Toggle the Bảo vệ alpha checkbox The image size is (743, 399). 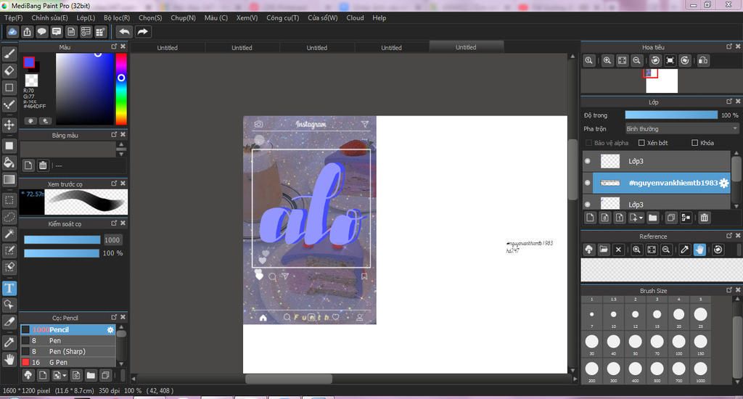[x=589, y=143]
